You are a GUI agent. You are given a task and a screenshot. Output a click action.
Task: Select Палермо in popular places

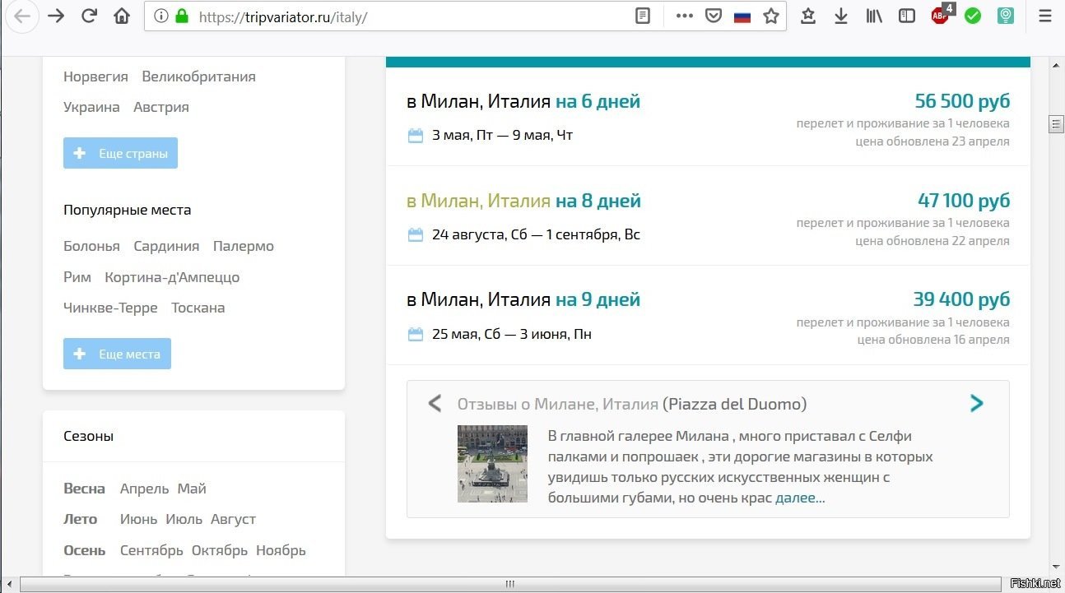coord(244,246)
